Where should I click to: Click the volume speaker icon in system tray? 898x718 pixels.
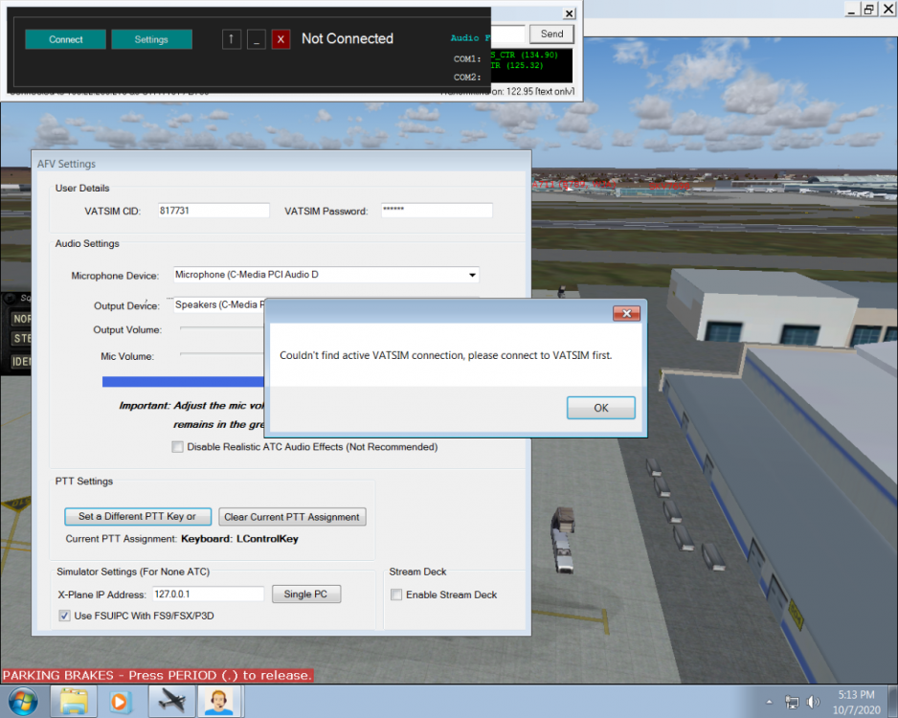(813, 702)
